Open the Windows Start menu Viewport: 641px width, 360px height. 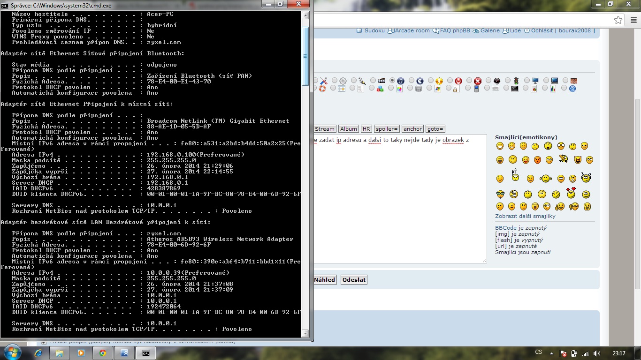(x=13, y=352)
